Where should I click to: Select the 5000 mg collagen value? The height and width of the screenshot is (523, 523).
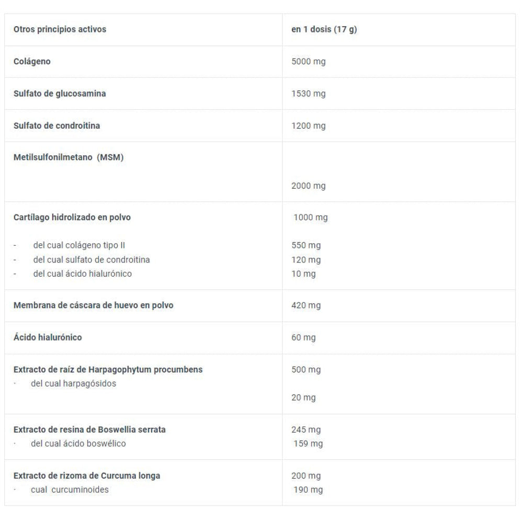coord(308,62)
